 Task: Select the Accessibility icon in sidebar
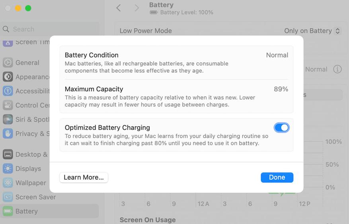tap(8, 91)
